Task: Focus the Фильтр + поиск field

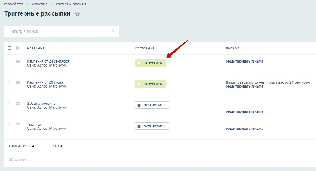Action: [58, 31]
